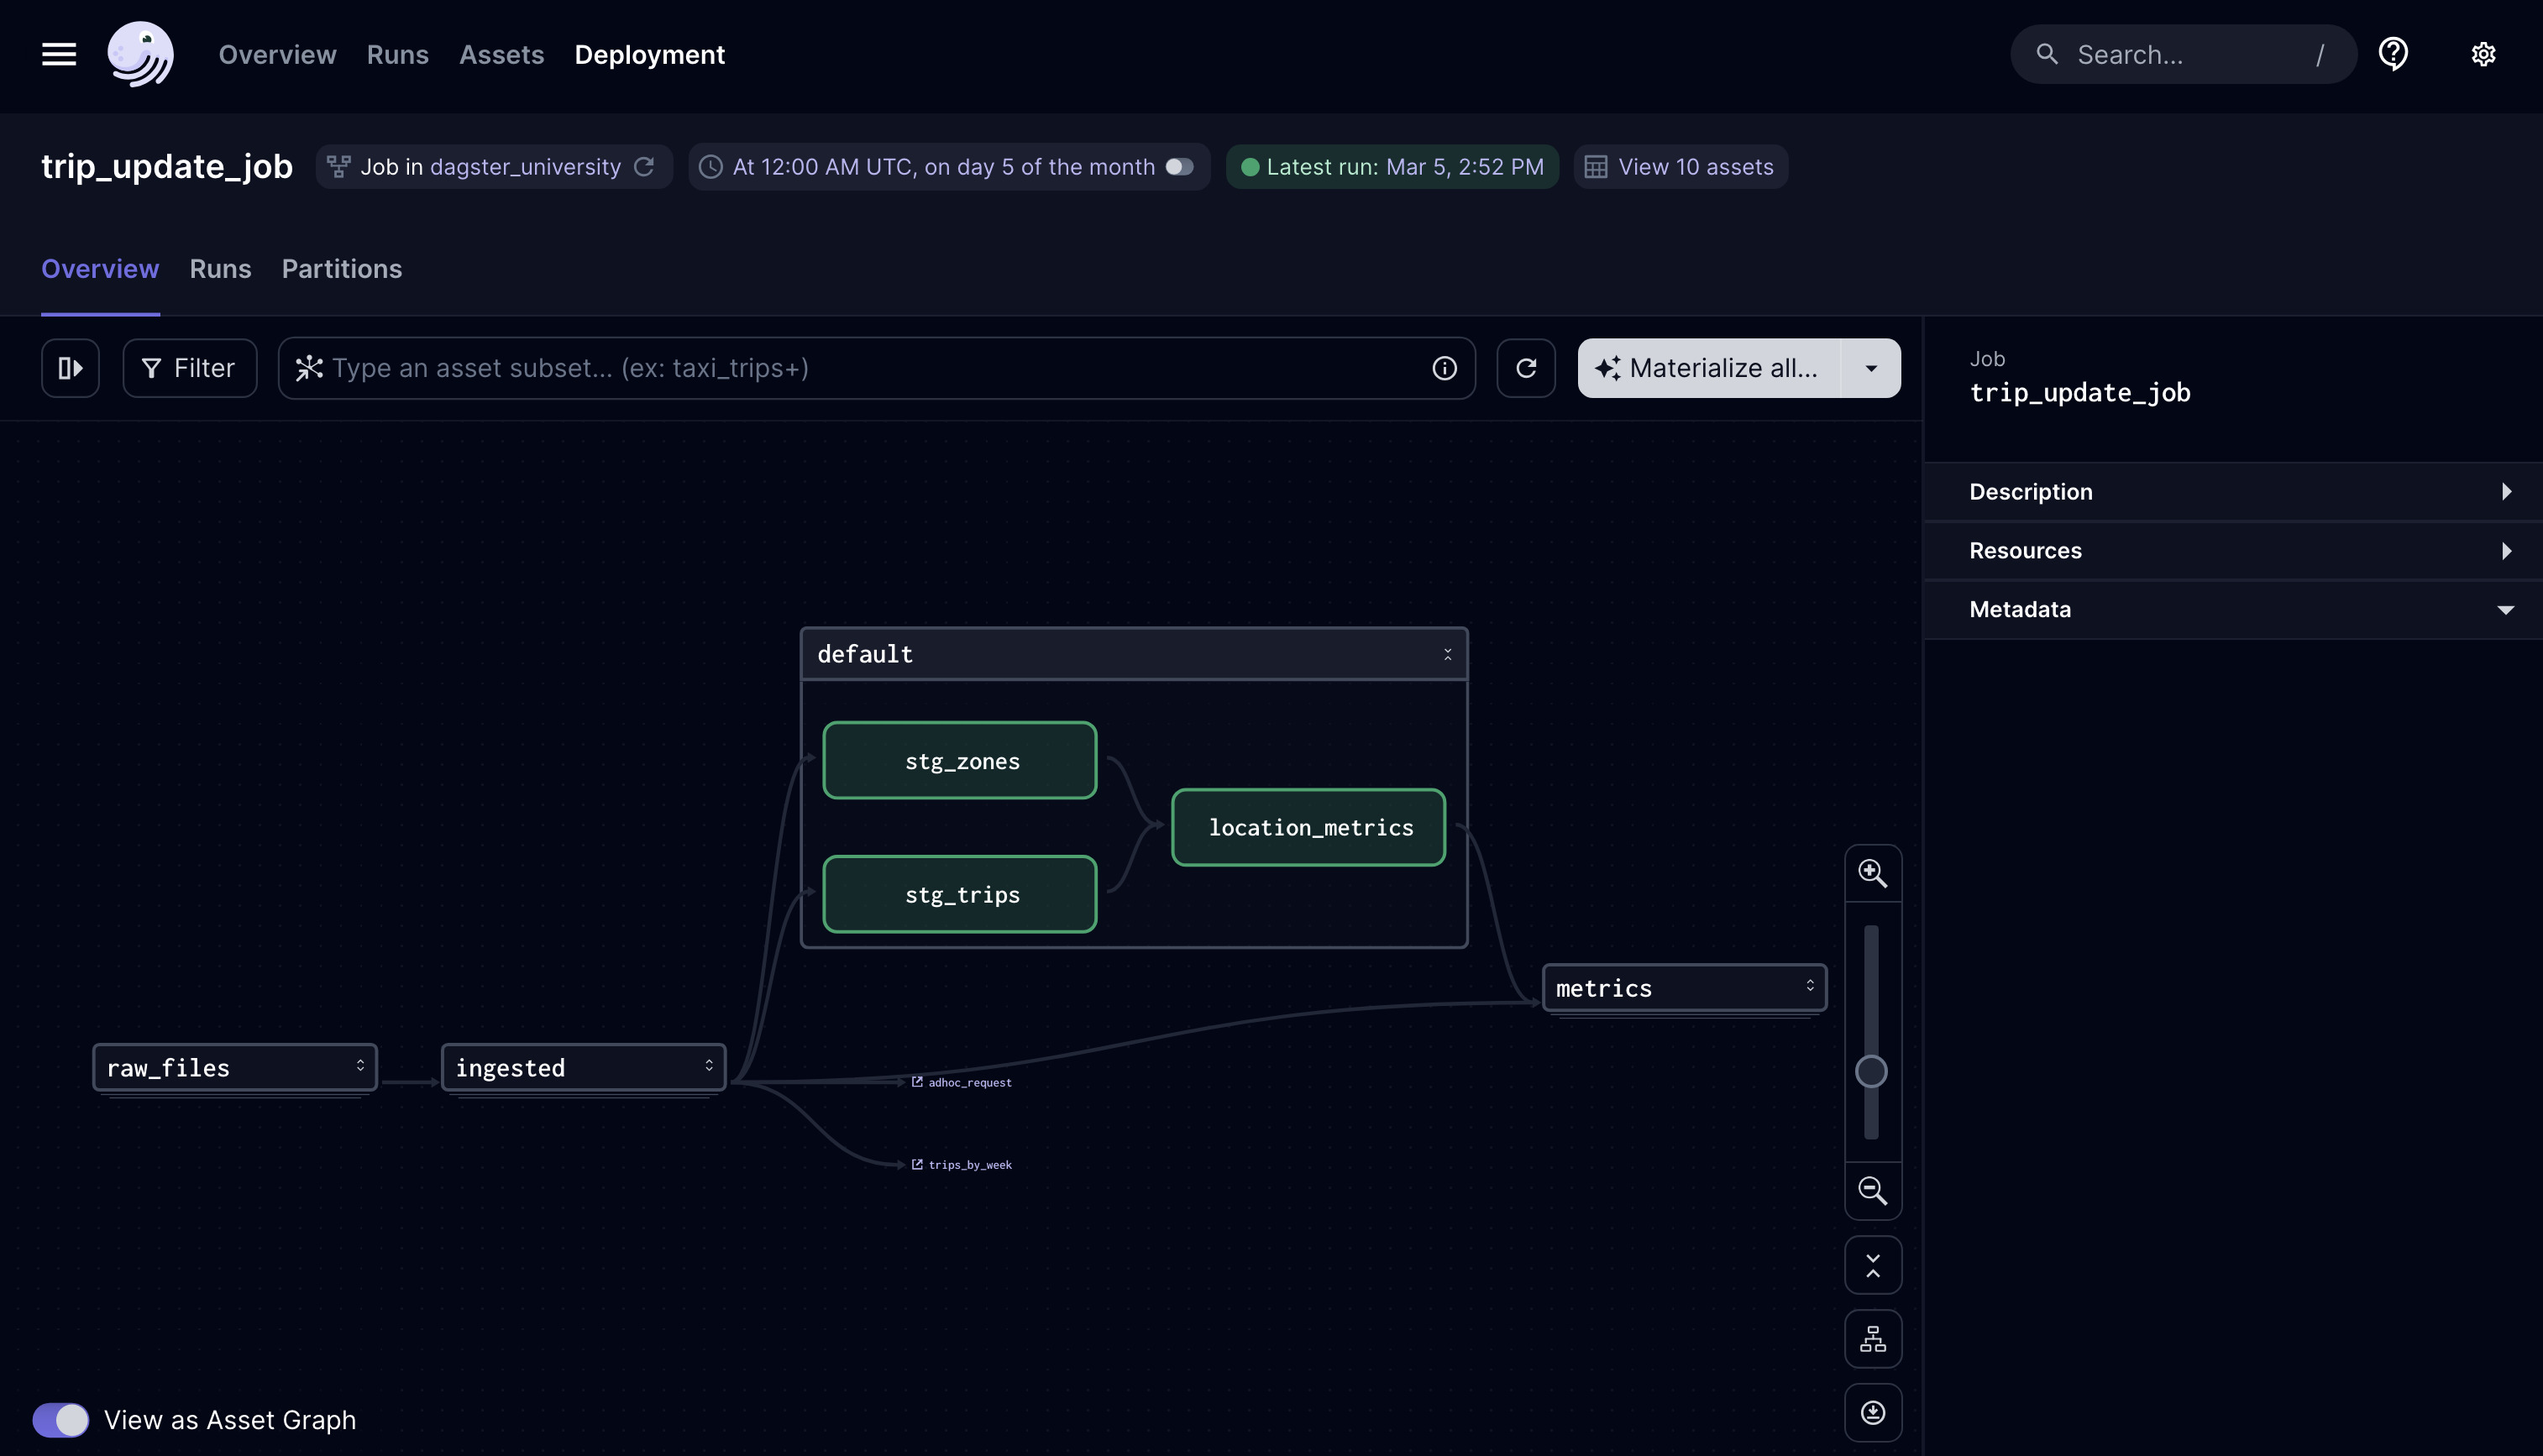Click the asset selection info icon
2543x1456 pixels.
pos(1444,368)
